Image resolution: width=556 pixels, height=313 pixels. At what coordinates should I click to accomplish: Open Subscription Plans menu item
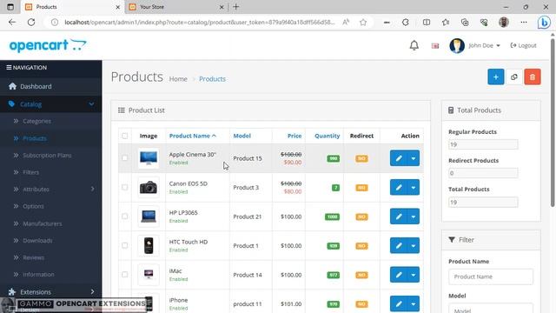[50, 155]
